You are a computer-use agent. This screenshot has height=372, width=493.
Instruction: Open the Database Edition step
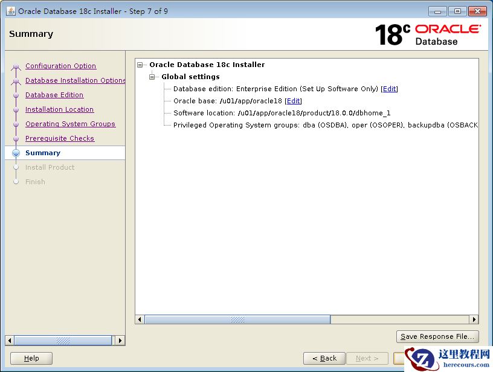(54, 95)
